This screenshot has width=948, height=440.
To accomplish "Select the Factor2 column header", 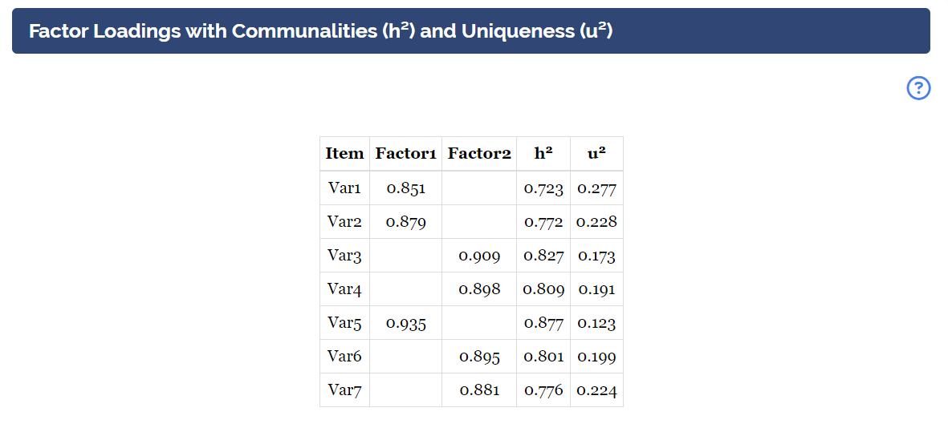I will (479, 154).
